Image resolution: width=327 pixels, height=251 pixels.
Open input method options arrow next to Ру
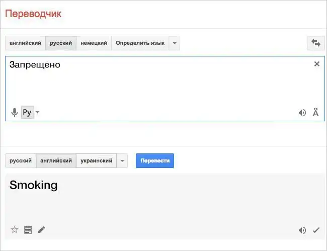[x=38, y=112]
